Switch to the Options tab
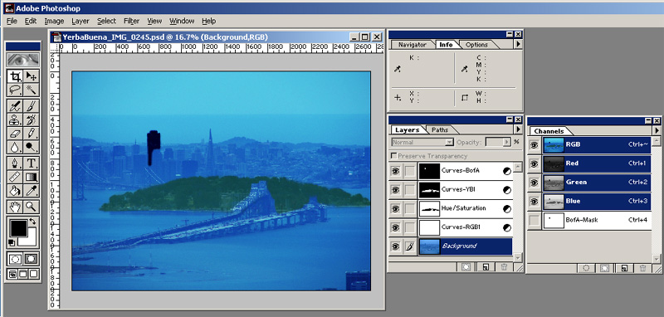This screenshot has width=664, height=317. point(476,45)
